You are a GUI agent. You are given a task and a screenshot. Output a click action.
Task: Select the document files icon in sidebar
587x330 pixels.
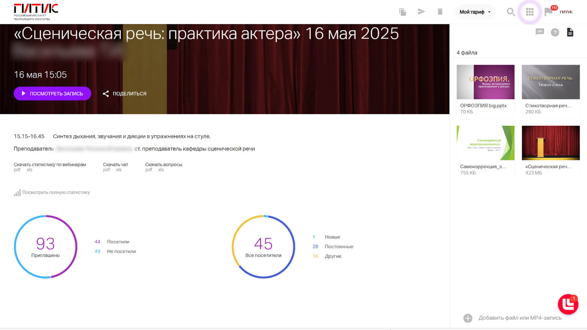[570, 32]
